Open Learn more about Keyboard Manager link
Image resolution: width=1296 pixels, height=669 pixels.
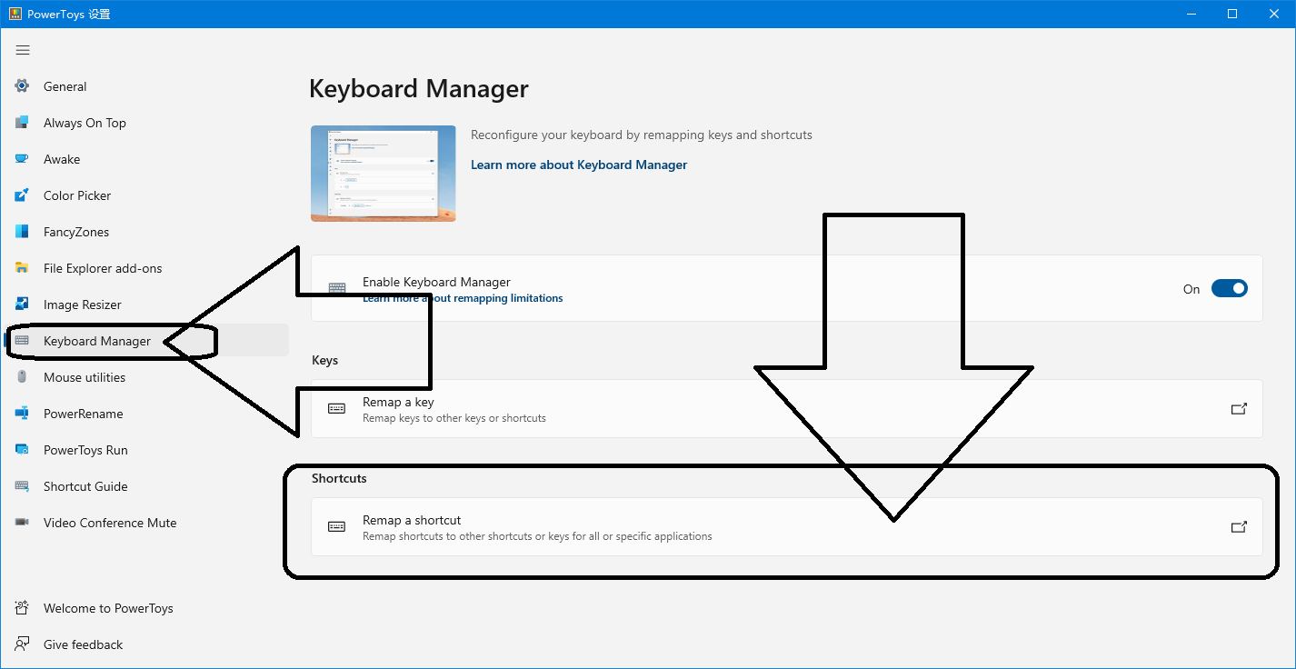pos(579,165)
